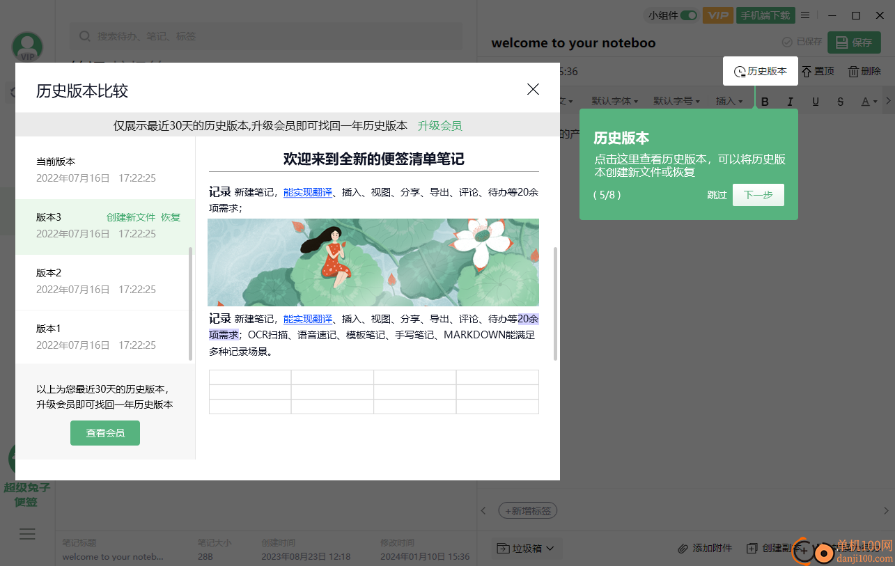Click the 手机端下载 button
895x566 pixels.
[x=765, y=15]
